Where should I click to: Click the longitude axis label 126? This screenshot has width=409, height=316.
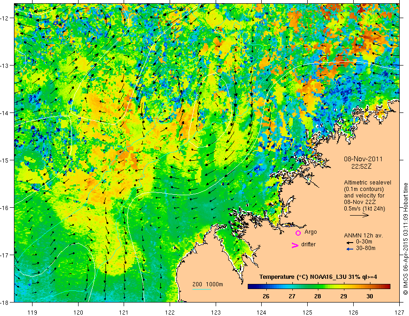[353, 312]
